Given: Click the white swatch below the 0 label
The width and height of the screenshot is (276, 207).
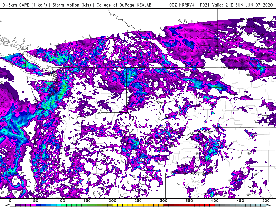Looking at the screenshot, I should coord(13,205).
